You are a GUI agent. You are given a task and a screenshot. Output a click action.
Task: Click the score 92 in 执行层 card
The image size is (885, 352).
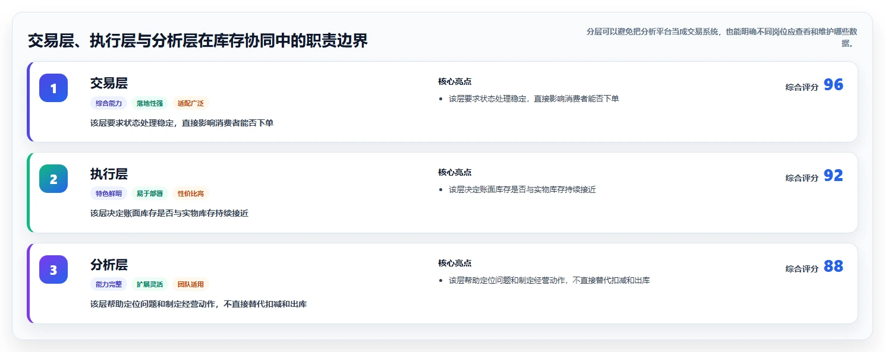833,176
